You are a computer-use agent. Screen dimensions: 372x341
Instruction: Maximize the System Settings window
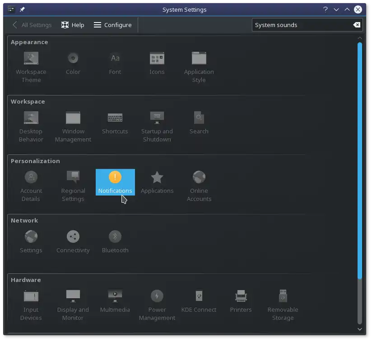[x=347, y=9]
